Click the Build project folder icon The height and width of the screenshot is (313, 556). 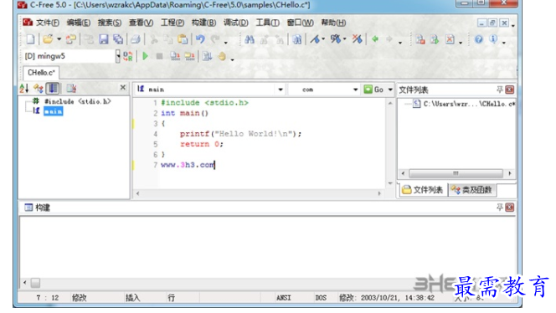(190, 56)
